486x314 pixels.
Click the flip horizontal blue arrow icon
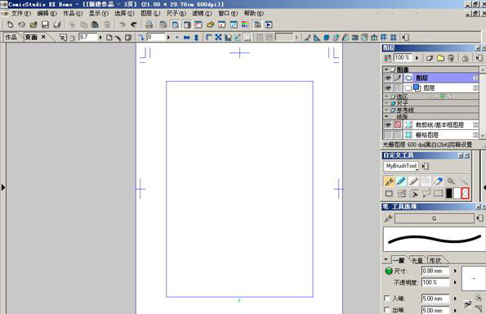186,38
